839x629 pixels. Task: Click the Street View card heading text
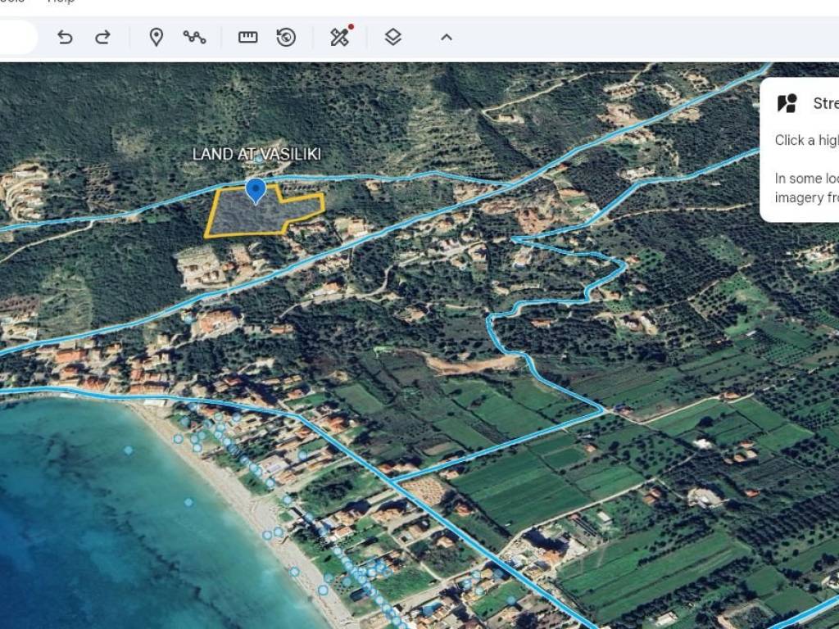coord(824,103)
